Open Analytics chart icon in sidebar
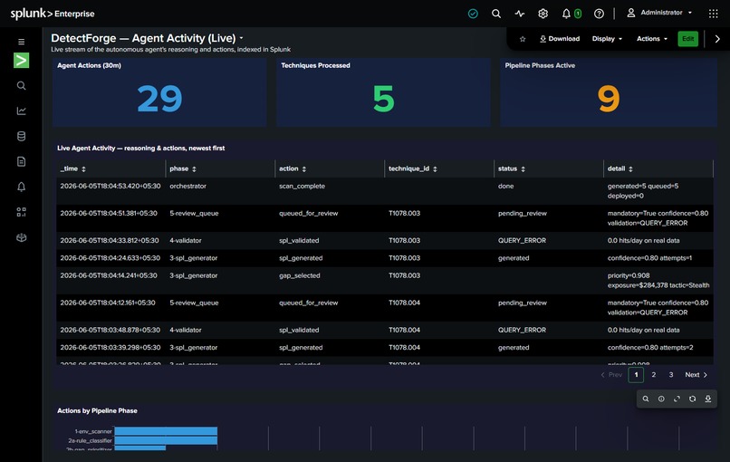Image resolution: width=730 pixels, height=462 pixels. pyautogui.click(x=22, y=111)
